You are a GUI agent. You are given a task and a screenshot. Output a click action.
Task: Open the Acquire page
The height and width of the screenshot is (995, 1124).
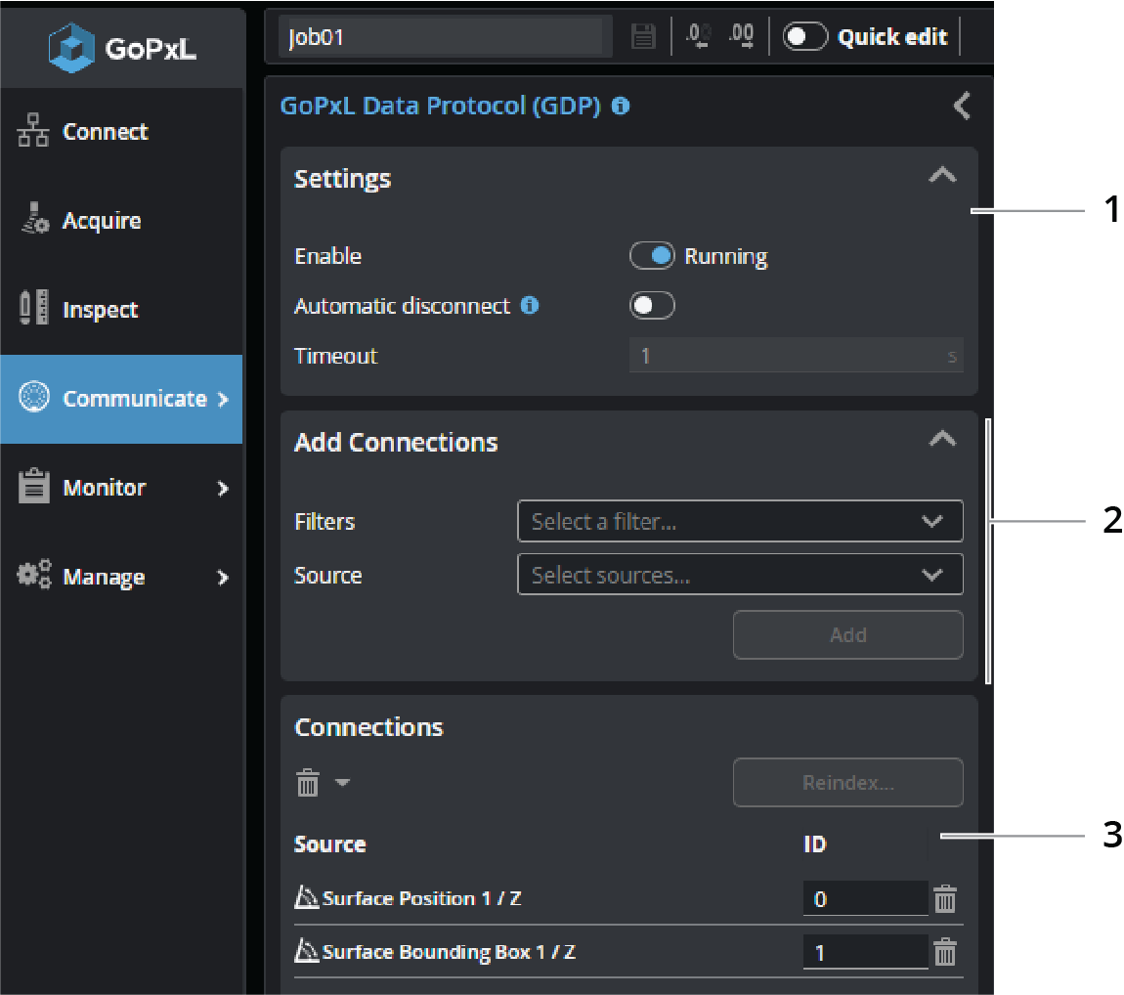click(102, 221)
